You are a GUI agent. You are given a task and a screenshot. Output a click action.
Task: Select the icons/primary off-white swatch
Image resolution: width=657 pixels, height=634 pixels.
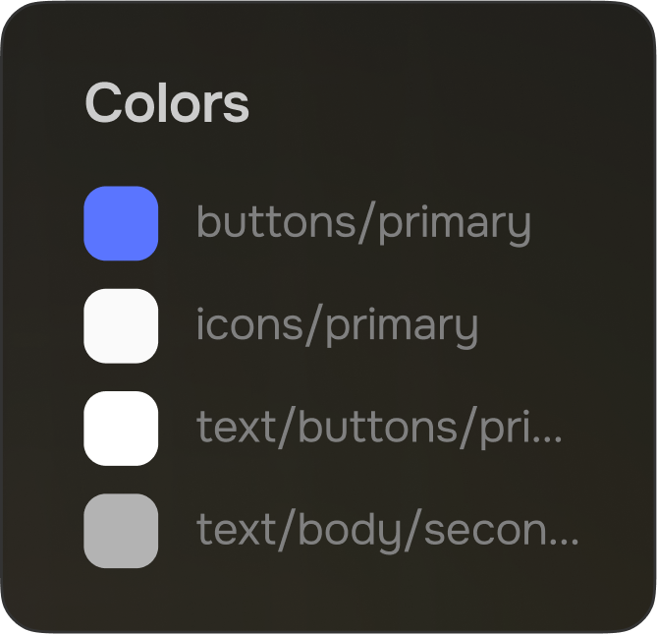click(x=121, y=325)
